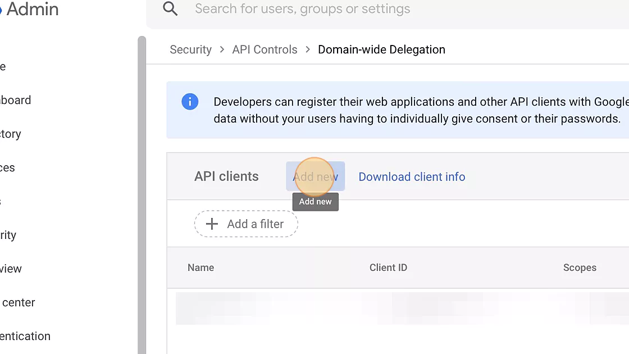
Task: Click the plus icon on the filter chip
Action: click(211, 224)
